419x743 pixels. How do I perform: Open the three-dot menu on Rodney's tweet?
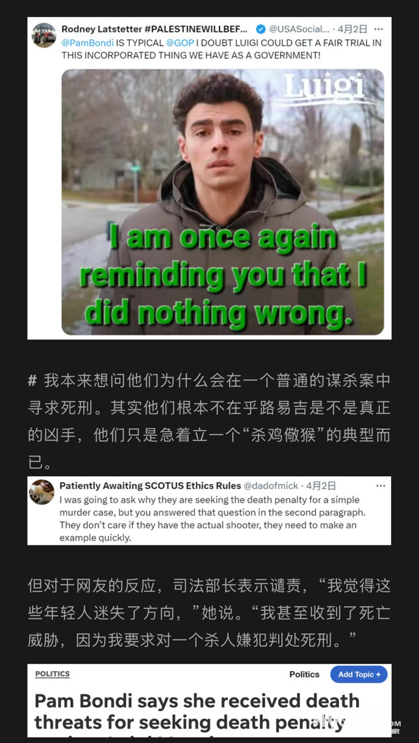(x=378, y=29)
